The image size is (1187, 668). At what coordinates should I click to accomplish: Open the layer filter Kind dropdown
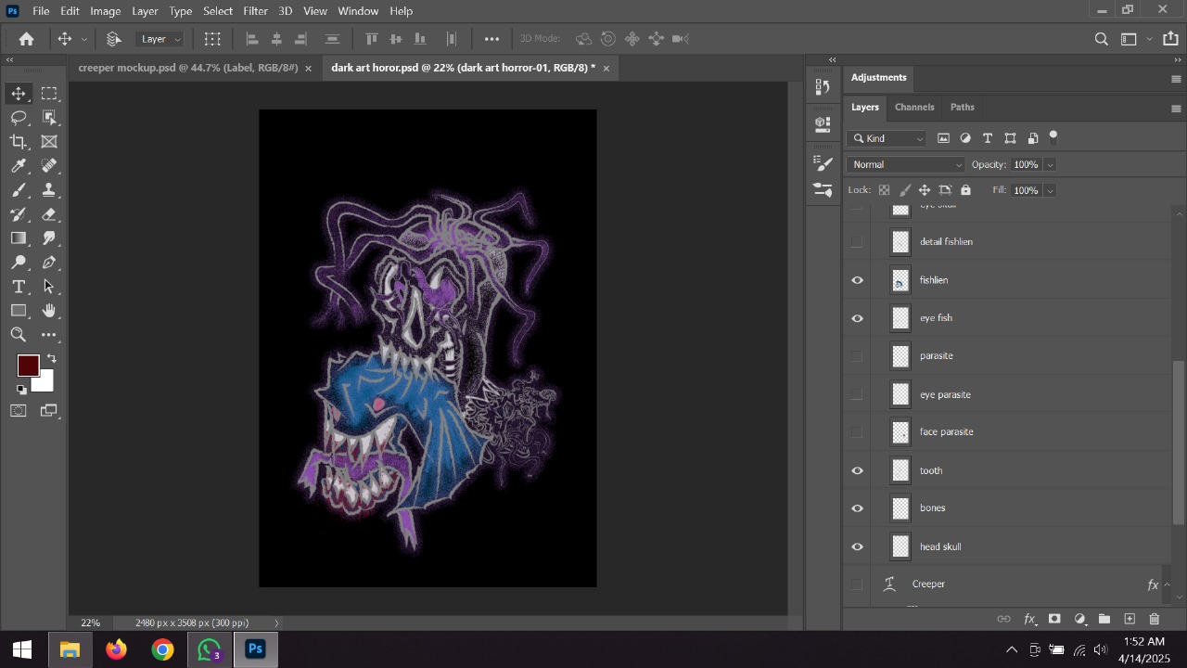(887, 138)
